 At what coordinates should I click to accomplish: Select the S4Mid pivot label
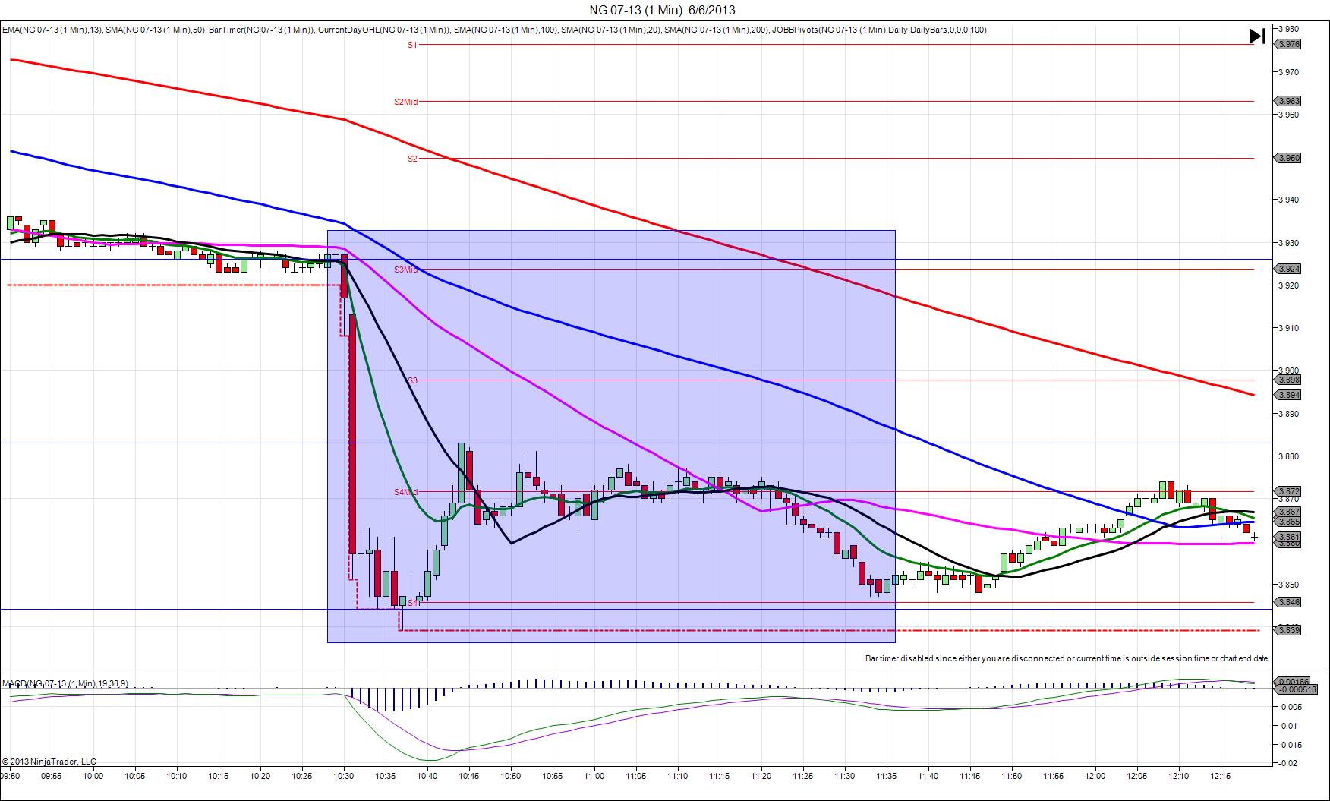click(405, 492)
